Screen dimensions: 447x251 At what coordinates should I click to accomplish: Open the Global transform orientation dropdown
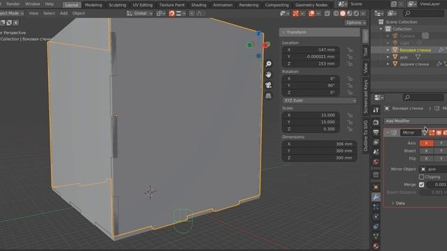140,13
